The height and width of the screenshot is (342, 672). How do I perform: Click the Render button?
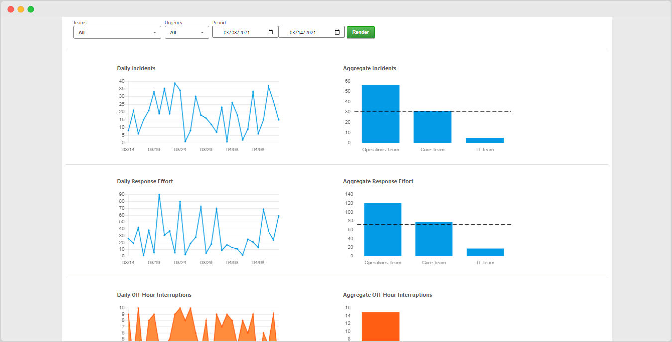tap(361, 32)
